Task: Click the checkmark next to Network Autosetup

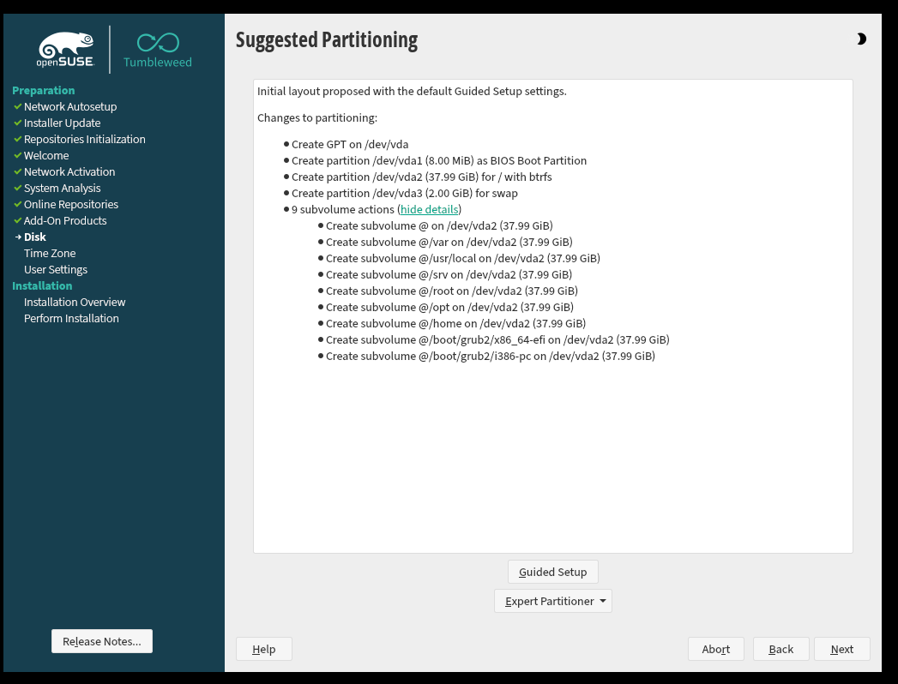Action: click(x=17, y=107)
